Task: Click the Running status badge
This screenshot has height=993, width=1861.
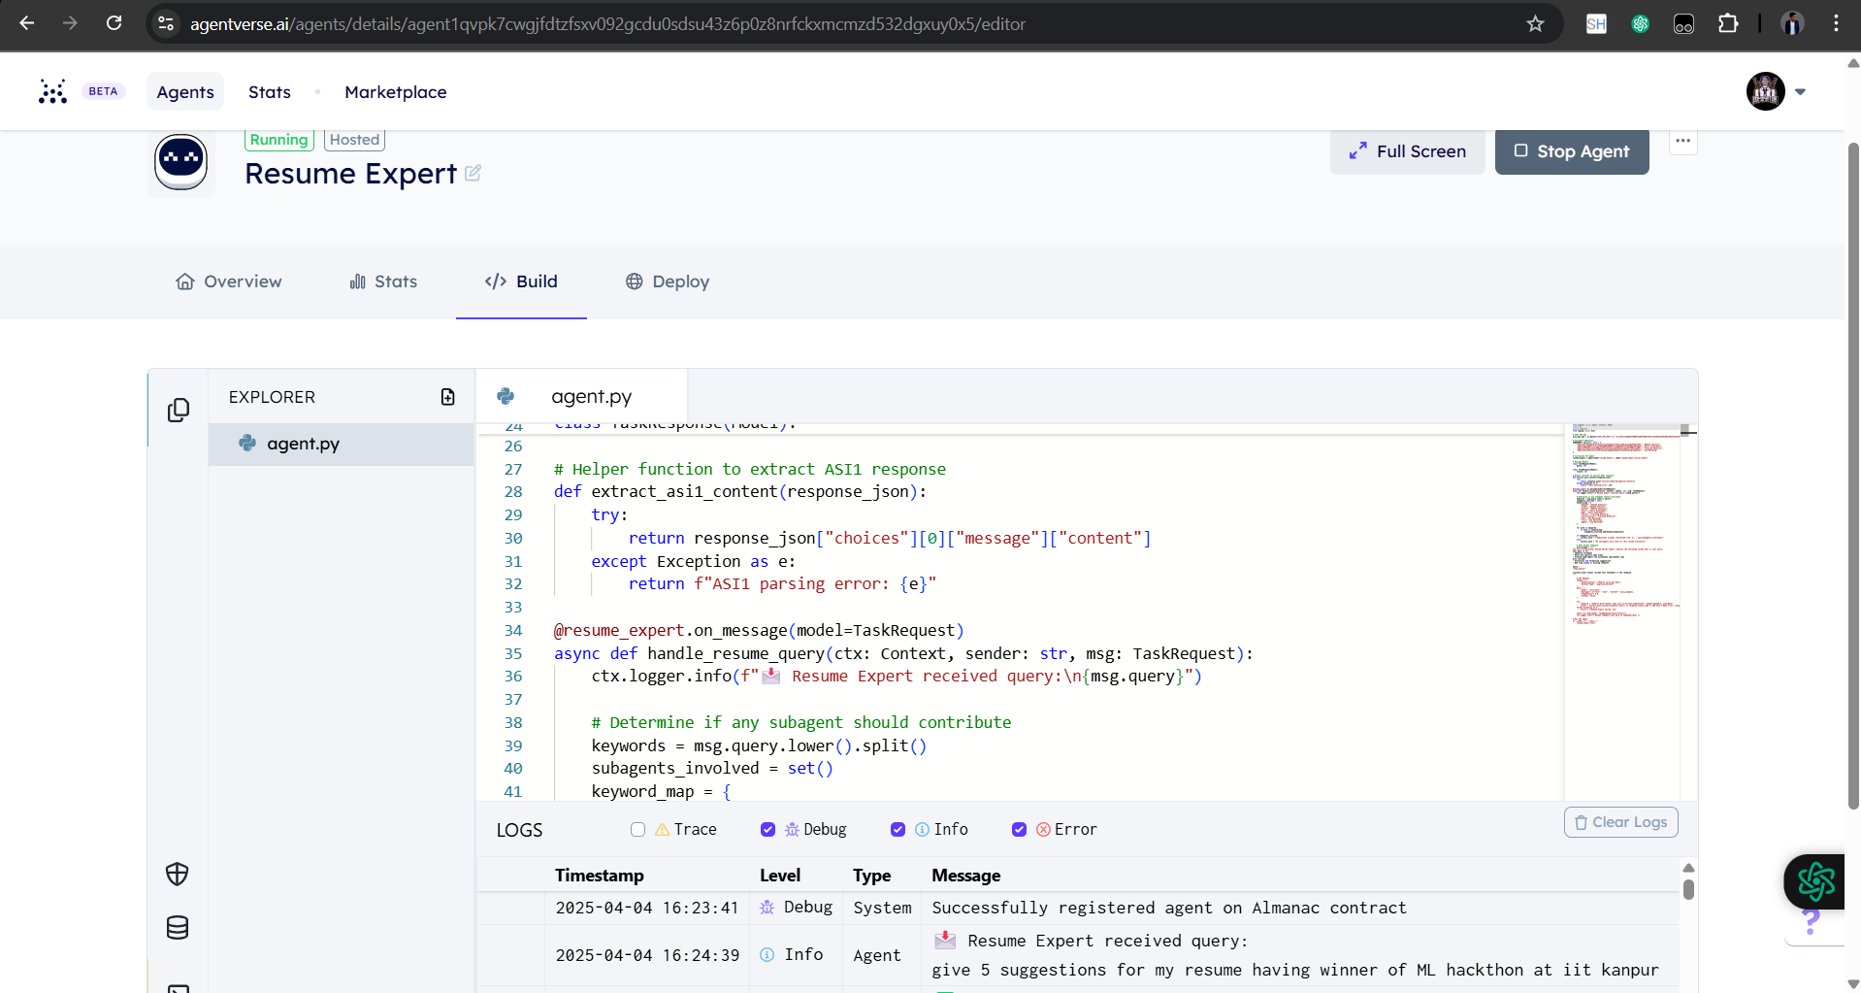Action: [278, 140]
